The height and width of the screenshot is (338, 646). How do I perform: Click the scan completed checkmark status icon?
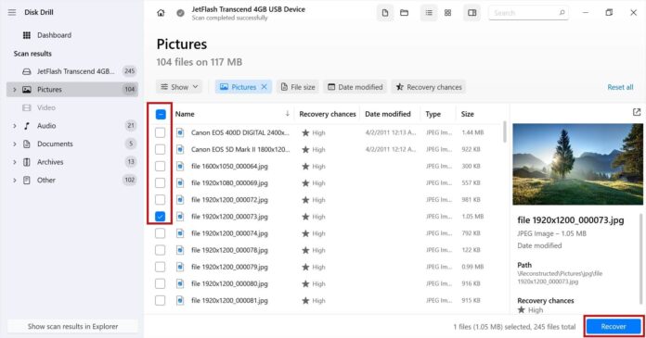(x=180, y=13)
